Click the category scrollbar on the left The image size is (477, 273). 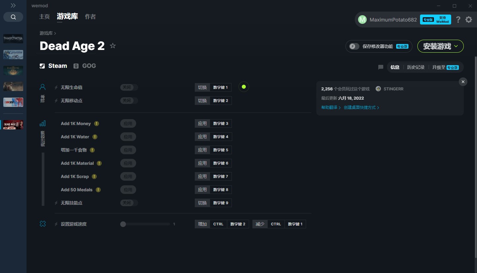[x=43, y=179]
